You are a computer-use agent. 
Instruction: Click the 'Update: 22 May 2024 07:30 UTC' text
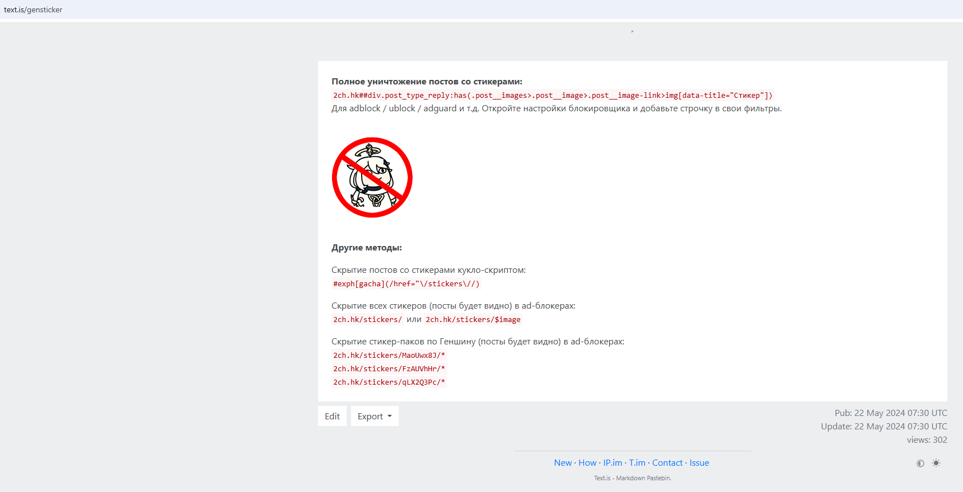coord(884,427)
